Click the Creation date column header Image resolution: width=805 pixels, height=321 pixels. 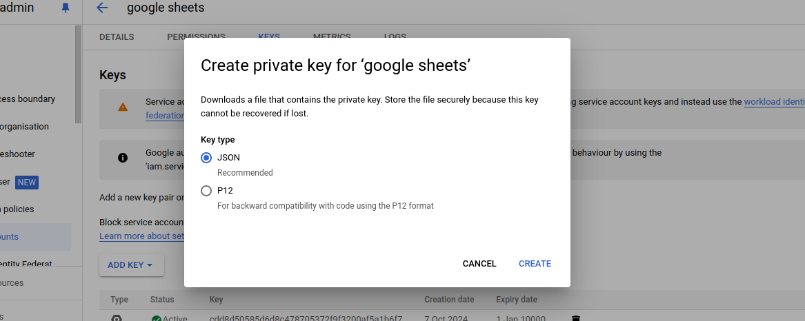(449, 300)
